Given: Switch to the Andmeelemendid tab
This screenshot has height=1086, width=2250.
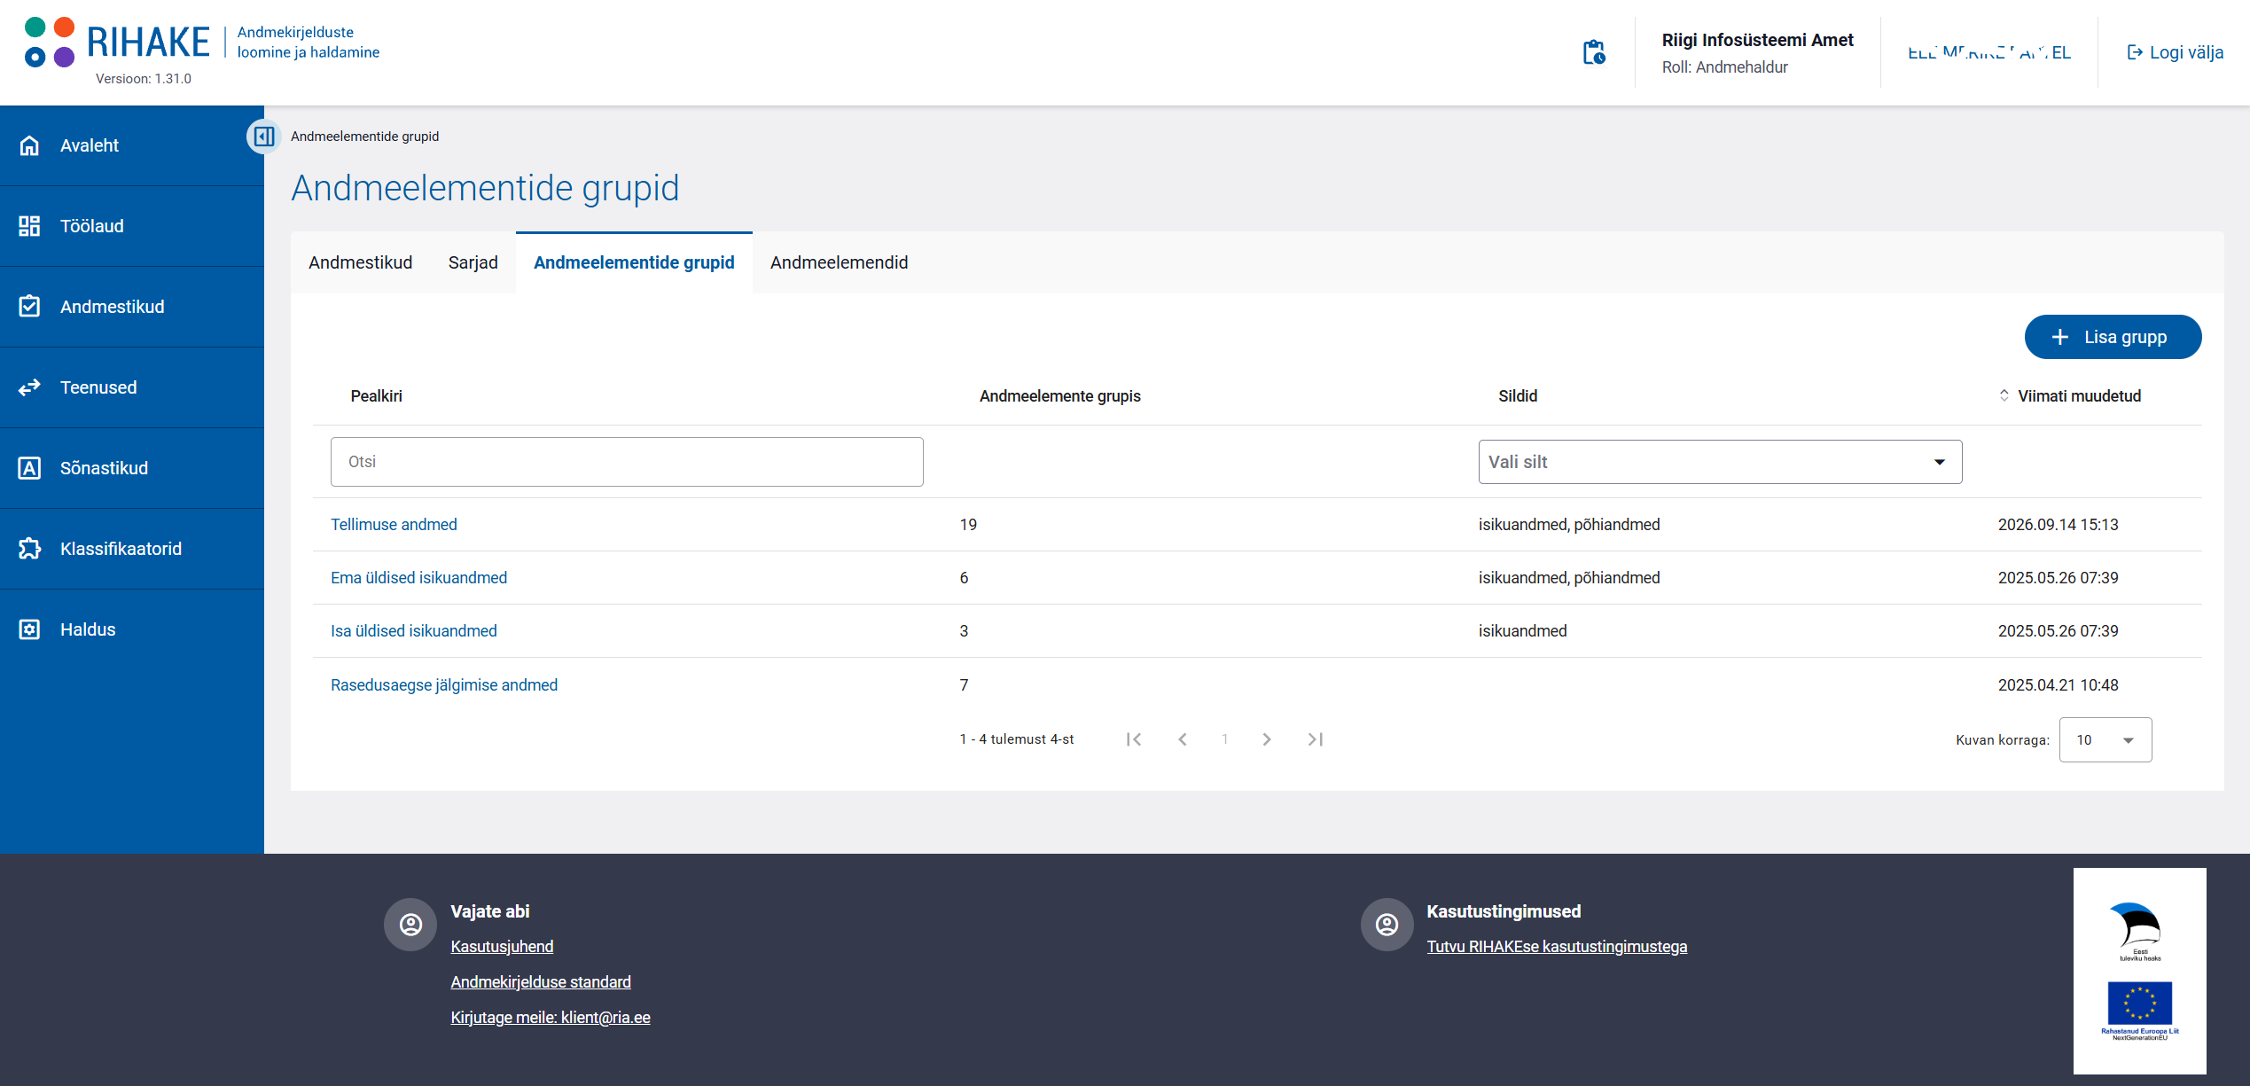Looking at the screenshot, I should [839, 262].
